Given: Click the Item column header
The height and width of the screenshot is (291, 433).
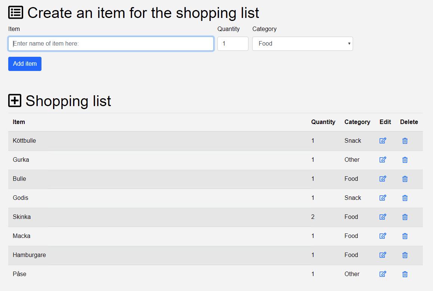Looking at the screenshot, I should tap(19, 122).
